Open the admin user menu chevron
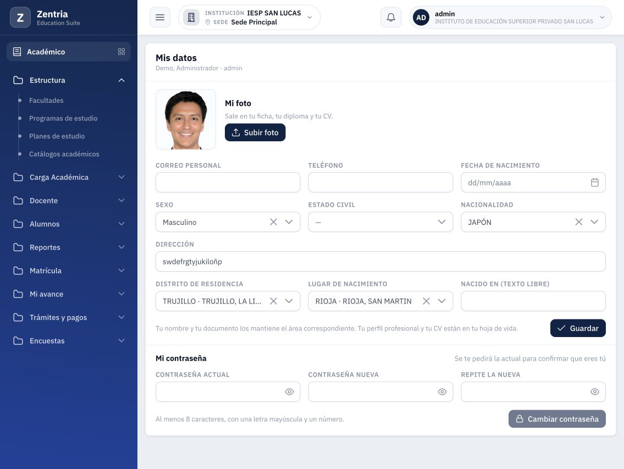 602,18
